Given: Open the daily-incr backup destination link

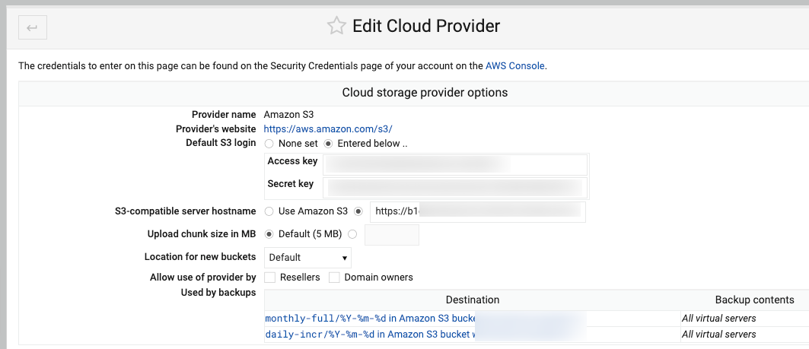Looking at the screenshot, I should tap(425, 334).
